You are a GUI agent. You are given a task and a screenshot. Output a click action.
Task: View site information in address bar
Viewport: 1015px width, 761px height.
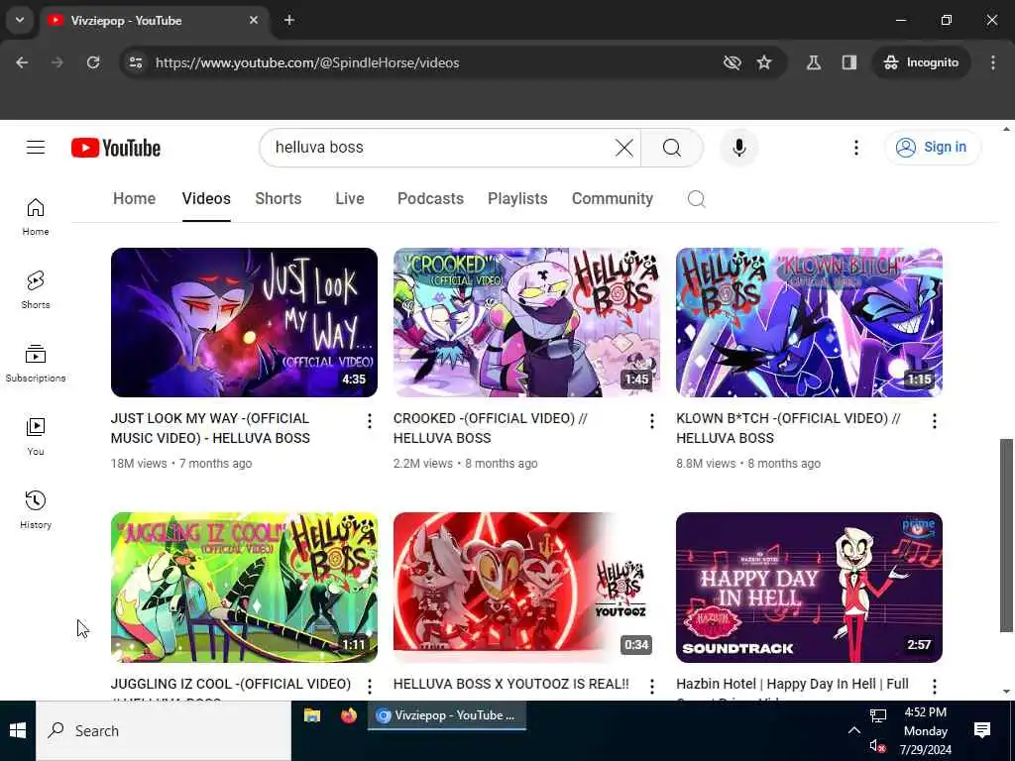tap(135, 62)
